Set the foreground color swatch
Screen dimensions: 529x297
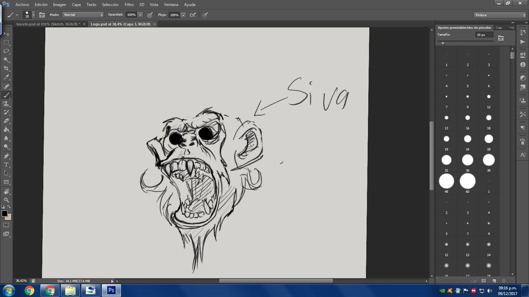tap(5, 214)
